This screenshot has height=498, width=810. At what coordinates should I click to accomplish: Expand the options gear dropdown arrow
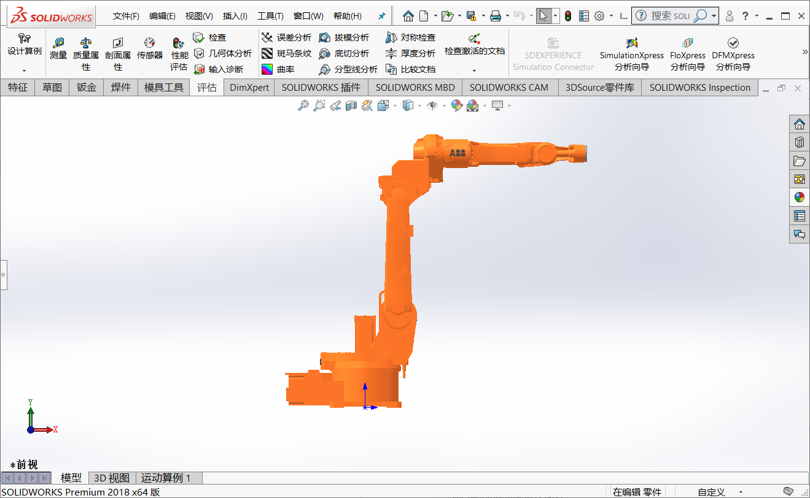pyautogui.click(x=612, y=16)
